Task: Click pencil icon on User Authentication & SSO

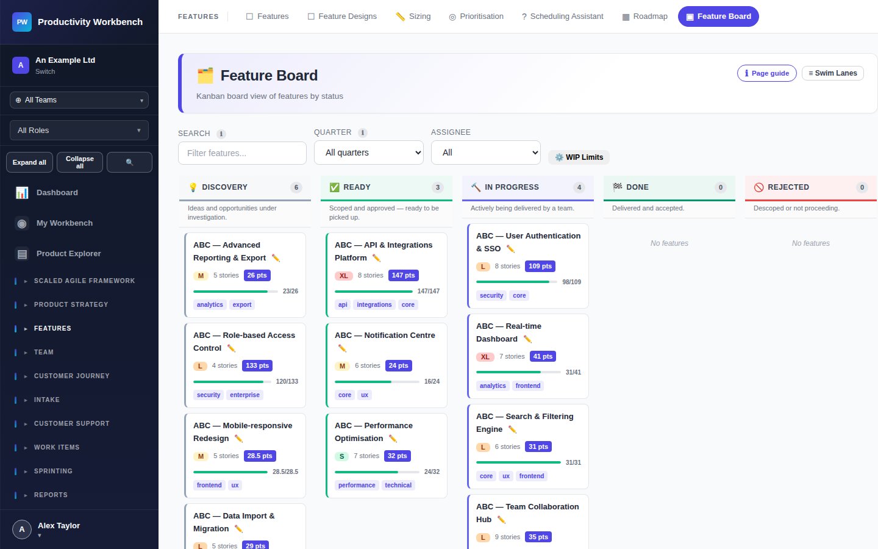Action: coord(510,249)
